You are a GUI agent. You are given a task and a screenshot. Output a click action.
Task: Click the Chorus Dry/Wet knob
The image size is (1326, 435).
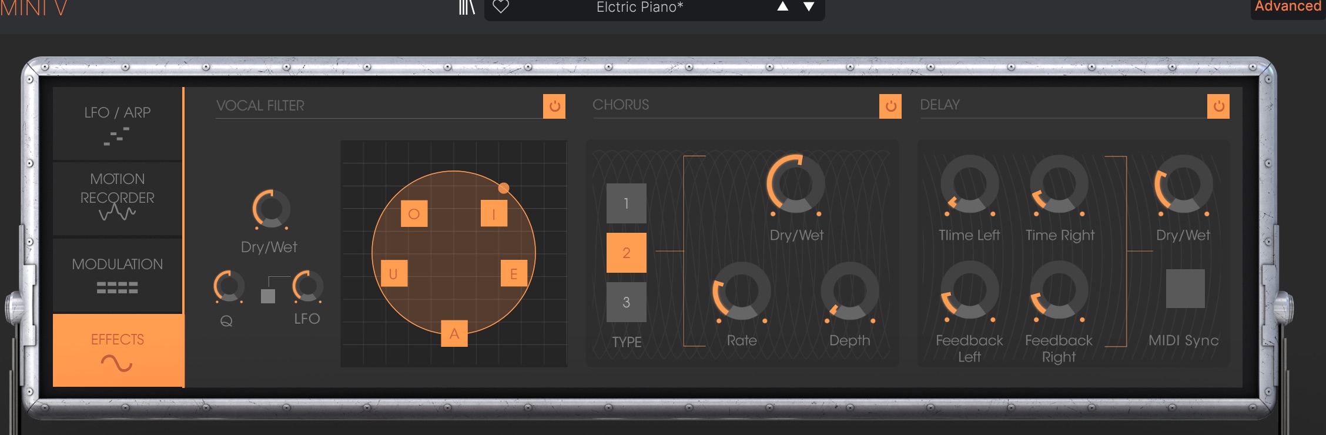(795, 184)
